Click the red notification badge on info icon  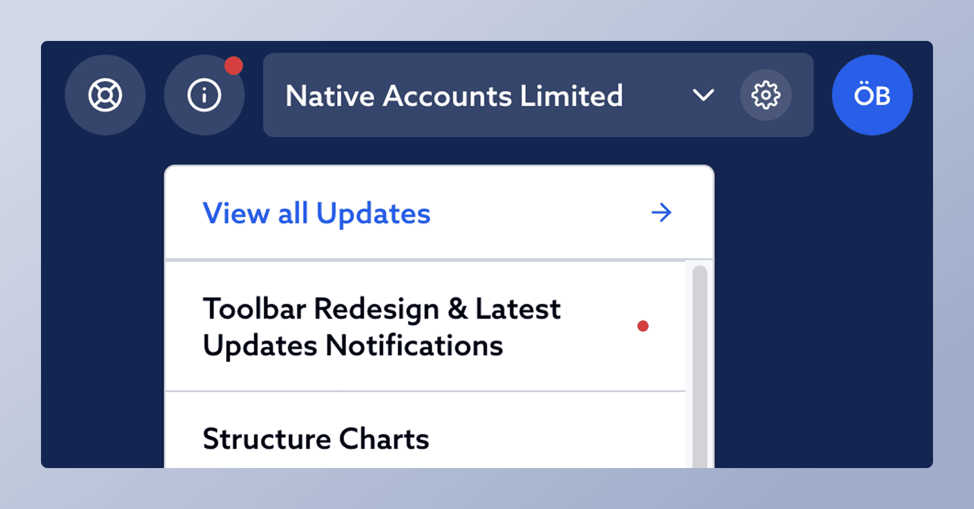pyautogui.click(x=234, y=66)
